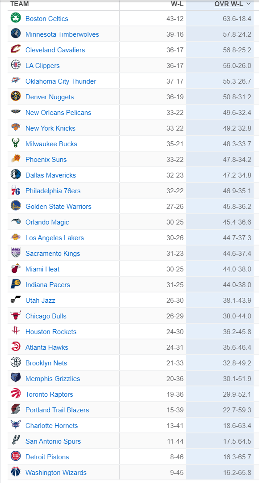The width and height of the screenshot is (259, 483).
Task: Click the Chicago Bulls logo
Action: tap(15, 316)
